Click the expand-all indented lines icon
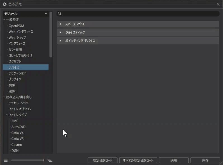 click(x=49, y=160)
